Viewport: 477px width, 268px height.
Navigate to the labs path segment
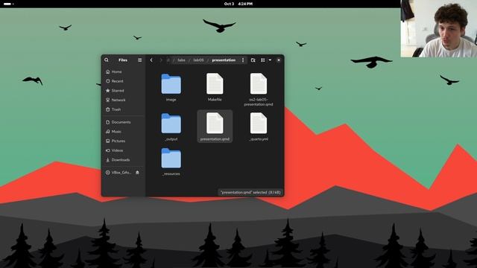tap(181, 60)
